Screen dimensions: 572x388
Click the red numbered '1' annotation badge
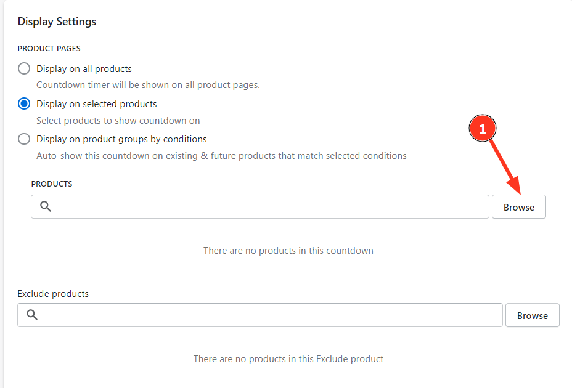pyautogui.click(x=483, y=129)
